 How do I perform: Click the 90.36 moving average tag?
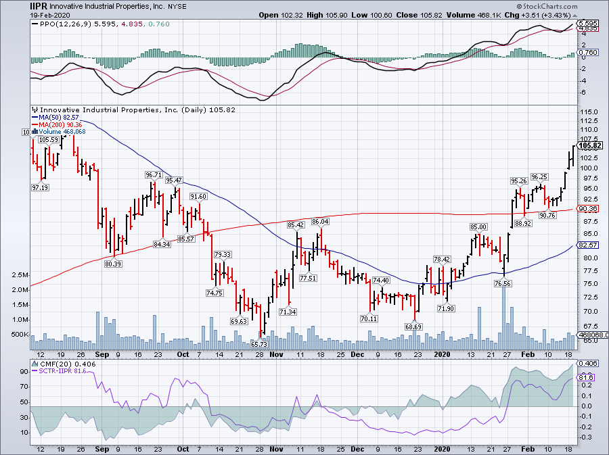click(x=588, y=208)
